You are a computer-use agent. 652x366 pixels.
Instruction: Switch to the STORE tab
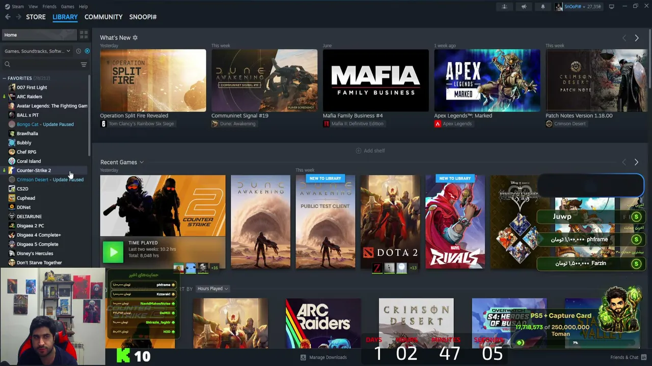tap(36, 17)
